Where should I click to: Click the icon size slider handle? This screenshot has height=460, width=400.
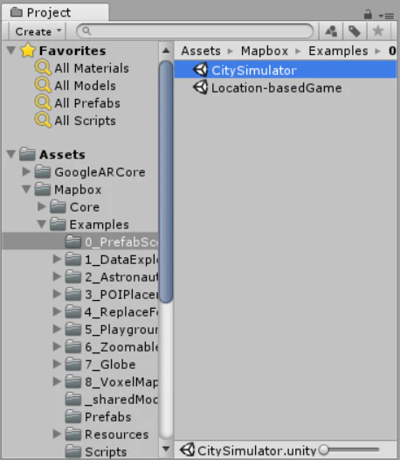tap(324, 450)
